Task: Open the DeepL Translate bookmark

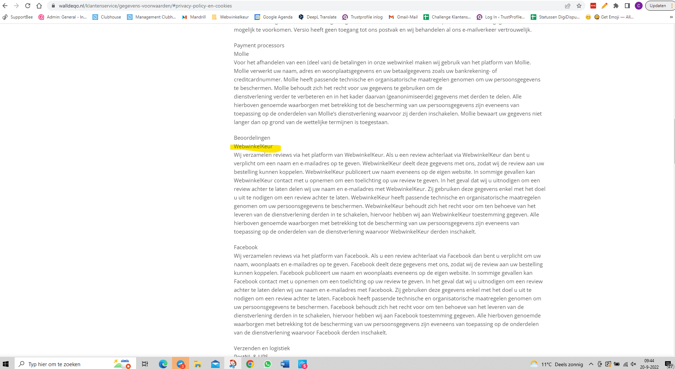Action: click(317, 17)
